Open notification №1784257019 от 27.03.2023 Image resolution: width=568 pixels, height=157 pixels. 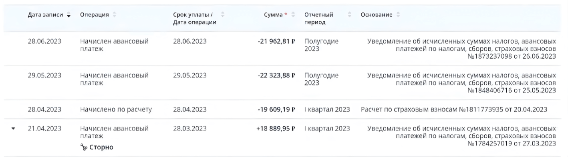[461, 136]
